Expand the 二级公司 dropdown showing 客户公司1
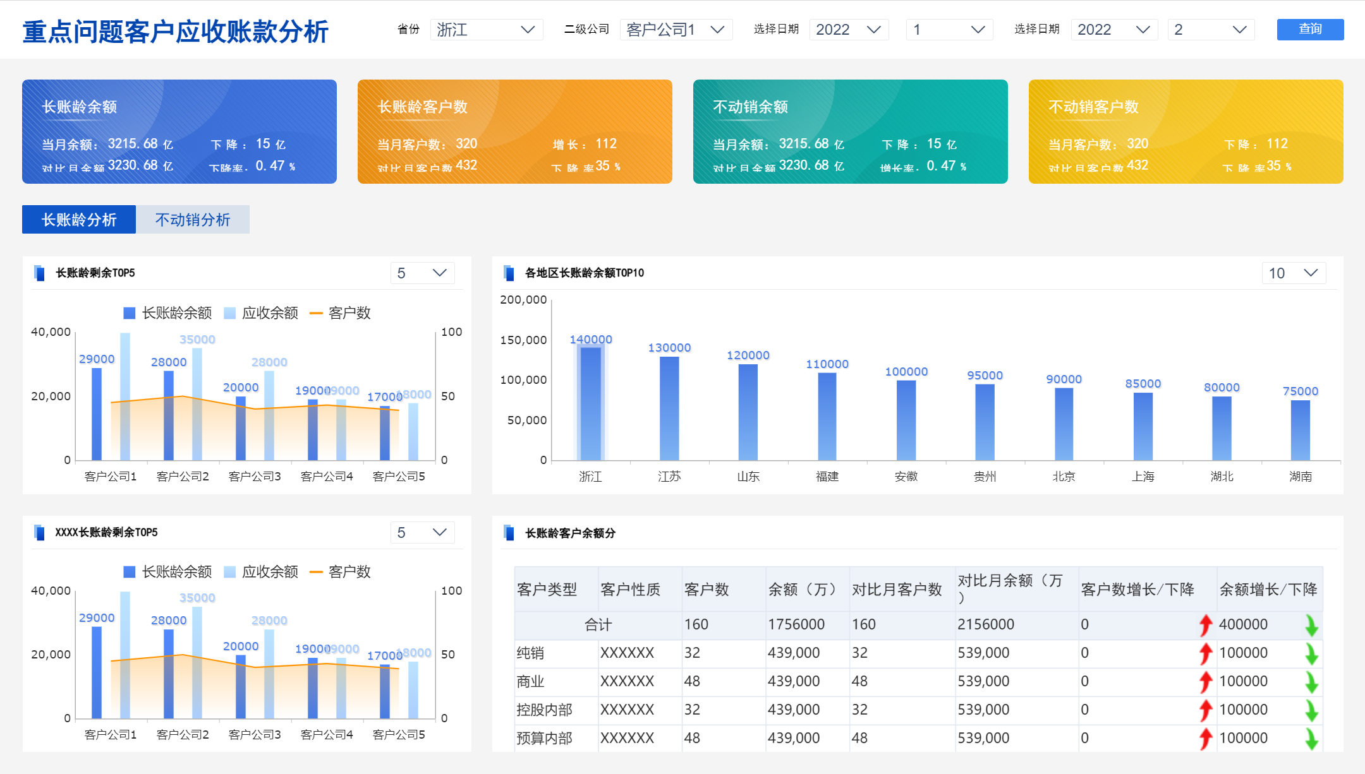1365x774 pixels. 675,30
